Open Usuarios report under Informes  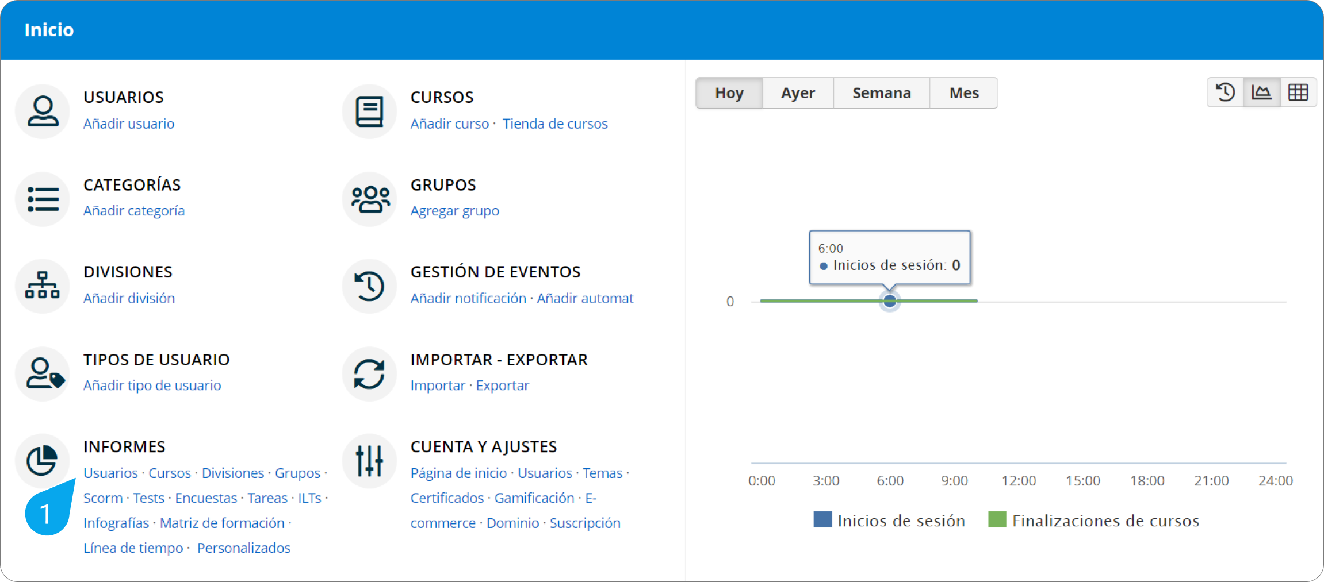110,473
